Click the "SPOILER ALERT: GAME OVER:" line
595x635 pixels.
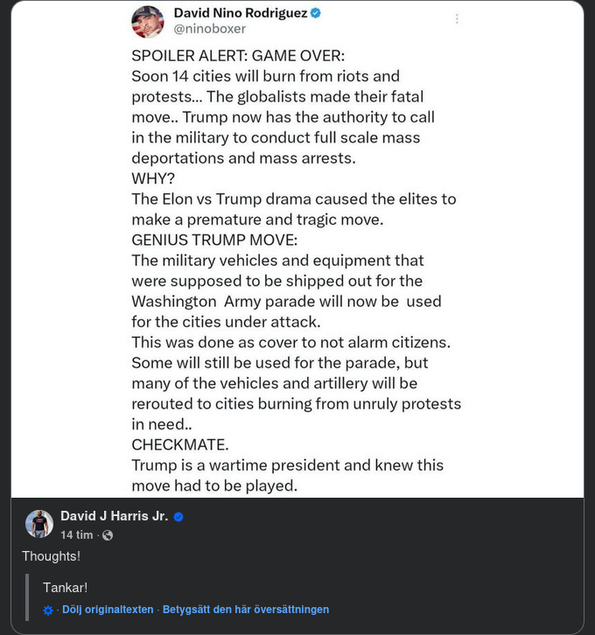pos(226,56)
